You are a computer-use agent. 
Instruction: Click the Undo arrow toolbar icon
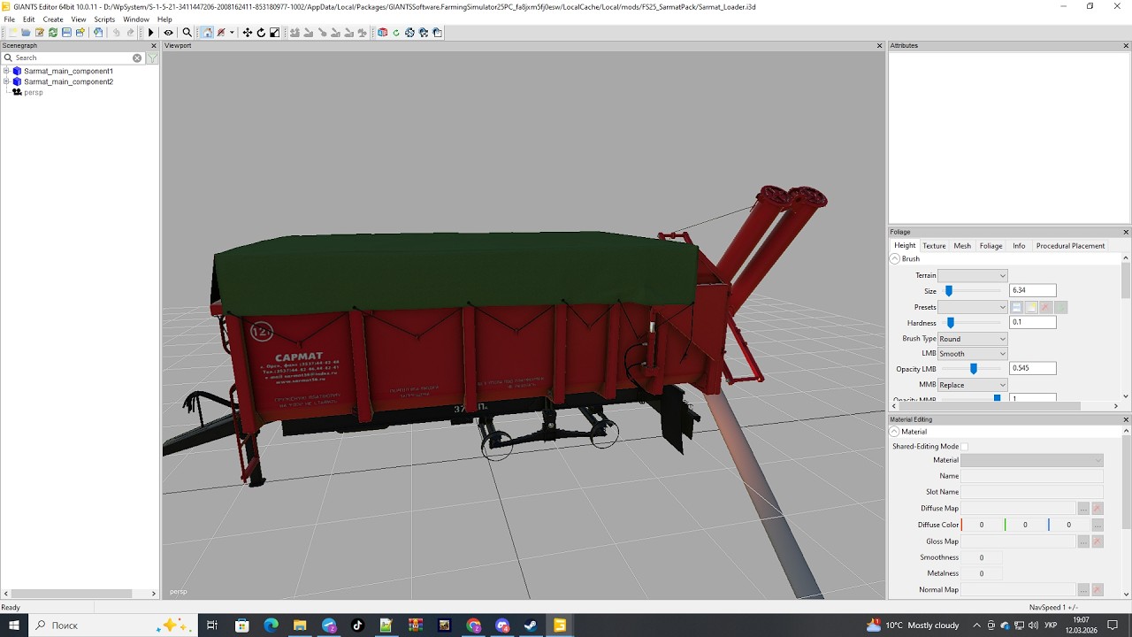(116, 33)
